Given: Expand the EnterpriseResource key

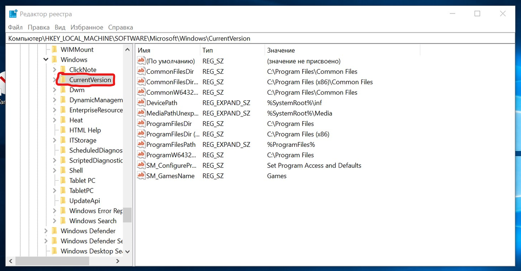Looking at the screenshot, I should (x=54, y=110).
